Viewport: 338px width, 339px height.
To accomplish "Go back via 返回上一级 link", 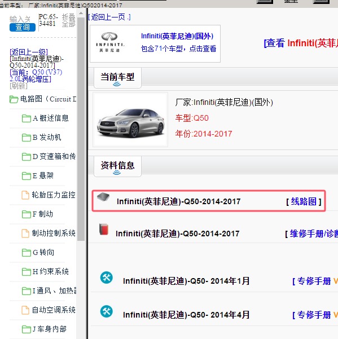I will pos(29,52).
